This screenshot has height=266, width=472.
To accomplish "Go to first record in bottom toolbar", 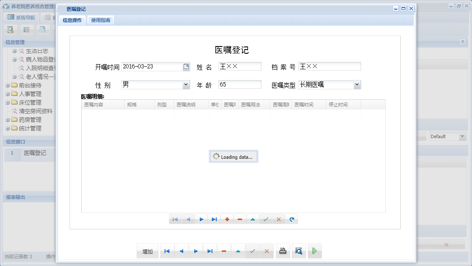I will (x=167, y=251).
